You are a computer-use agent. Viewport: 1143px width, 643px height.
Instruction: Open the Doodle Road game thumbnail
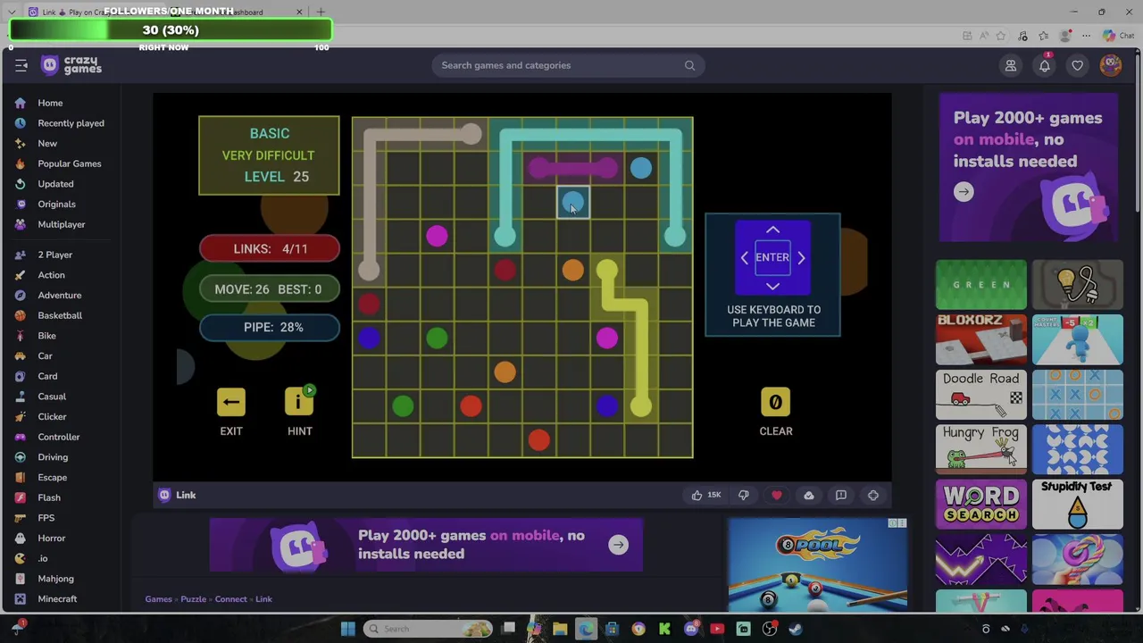click(980, 395)
